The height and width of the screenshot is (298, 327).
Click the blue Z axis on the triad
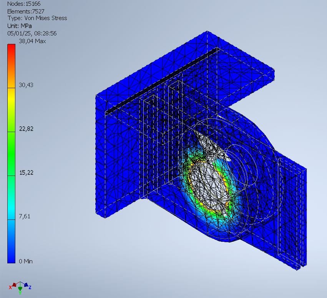click(x=27, y=286)
